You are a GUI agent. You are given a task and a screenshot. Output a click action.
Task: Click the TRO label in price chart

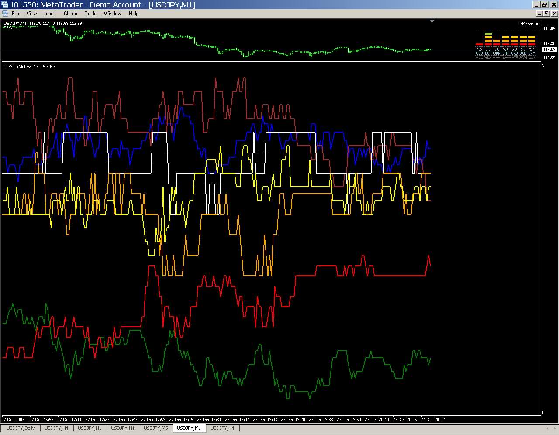[x=8, y=27]
